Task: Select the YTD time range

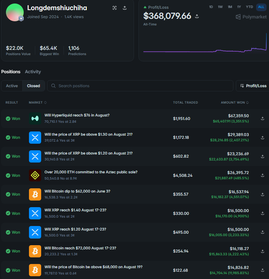Action: coord(249,7)
